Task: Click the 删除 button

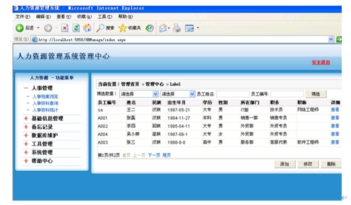Action: pyautogui.click(x=331, y=164)
